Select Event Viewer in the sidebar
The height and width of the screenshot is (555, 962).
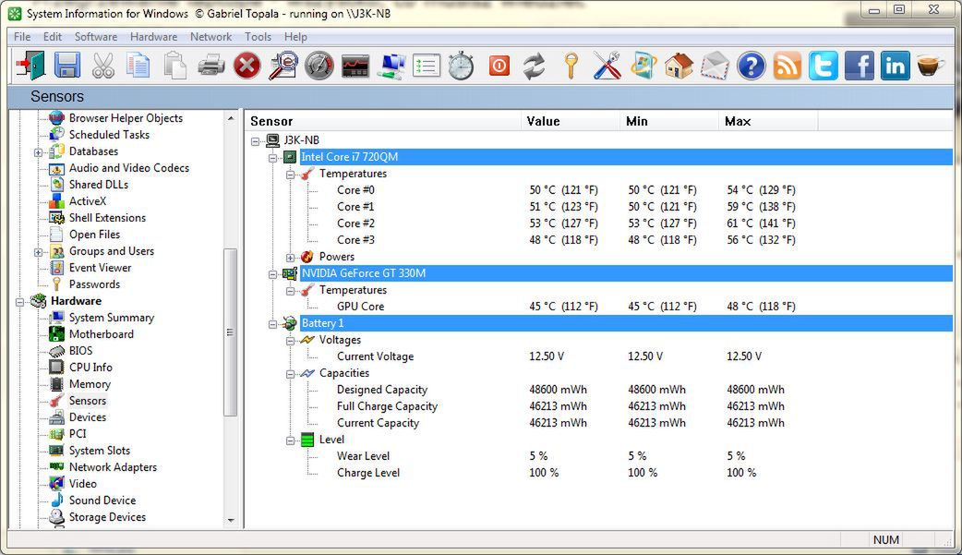(x=100, y=268)
